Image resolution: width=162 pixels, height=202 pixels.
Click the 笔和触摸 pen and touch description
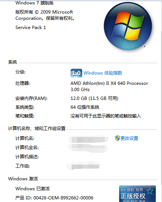(106, 116)
